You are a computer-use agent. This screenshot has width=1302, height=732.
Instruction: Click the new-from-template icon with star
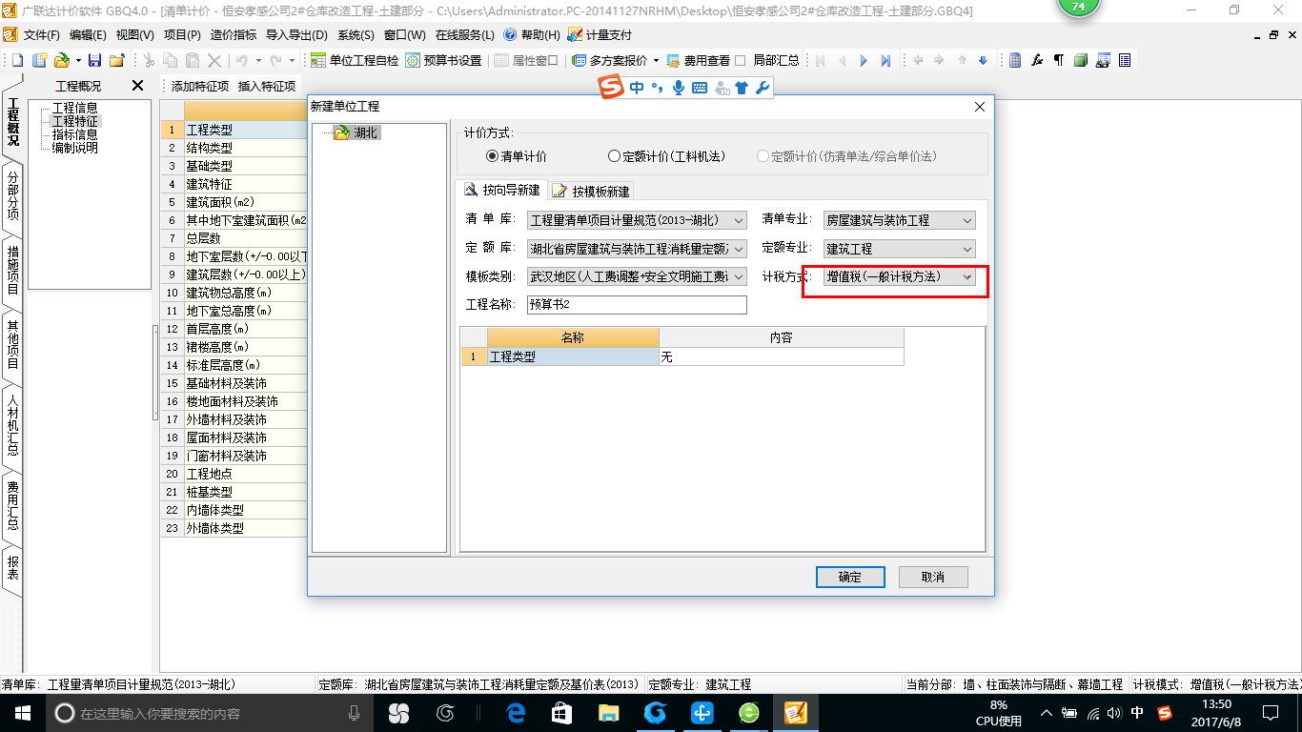point(40,60)
